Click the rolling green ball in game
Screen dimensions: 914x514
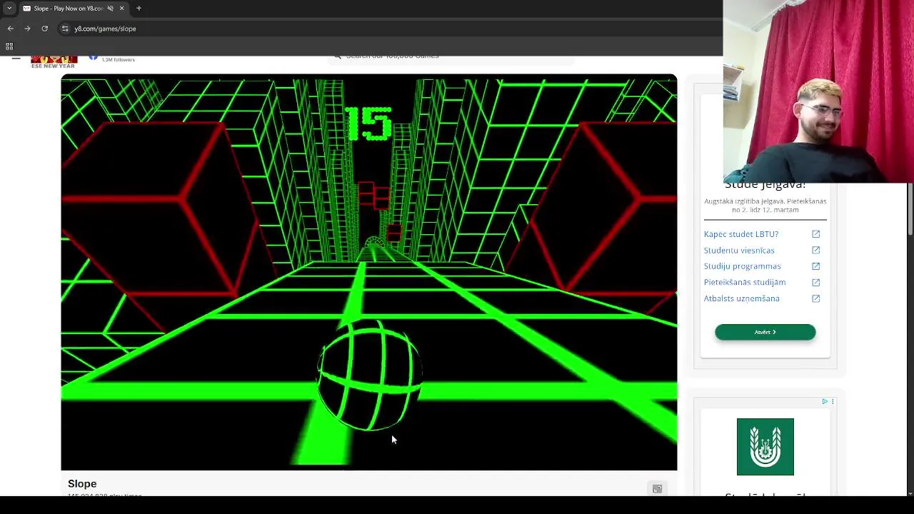click(x=368, y=376)
